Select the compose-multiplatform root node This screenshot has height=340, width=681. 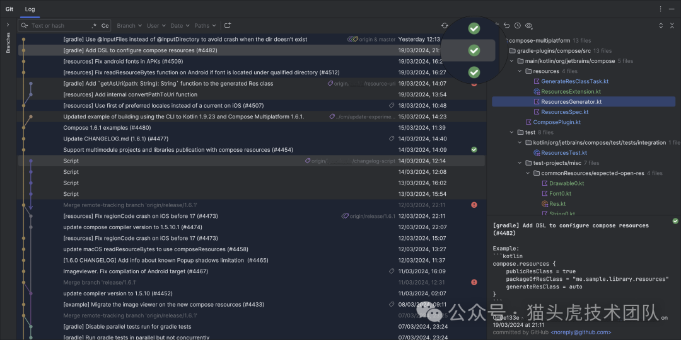539,41
